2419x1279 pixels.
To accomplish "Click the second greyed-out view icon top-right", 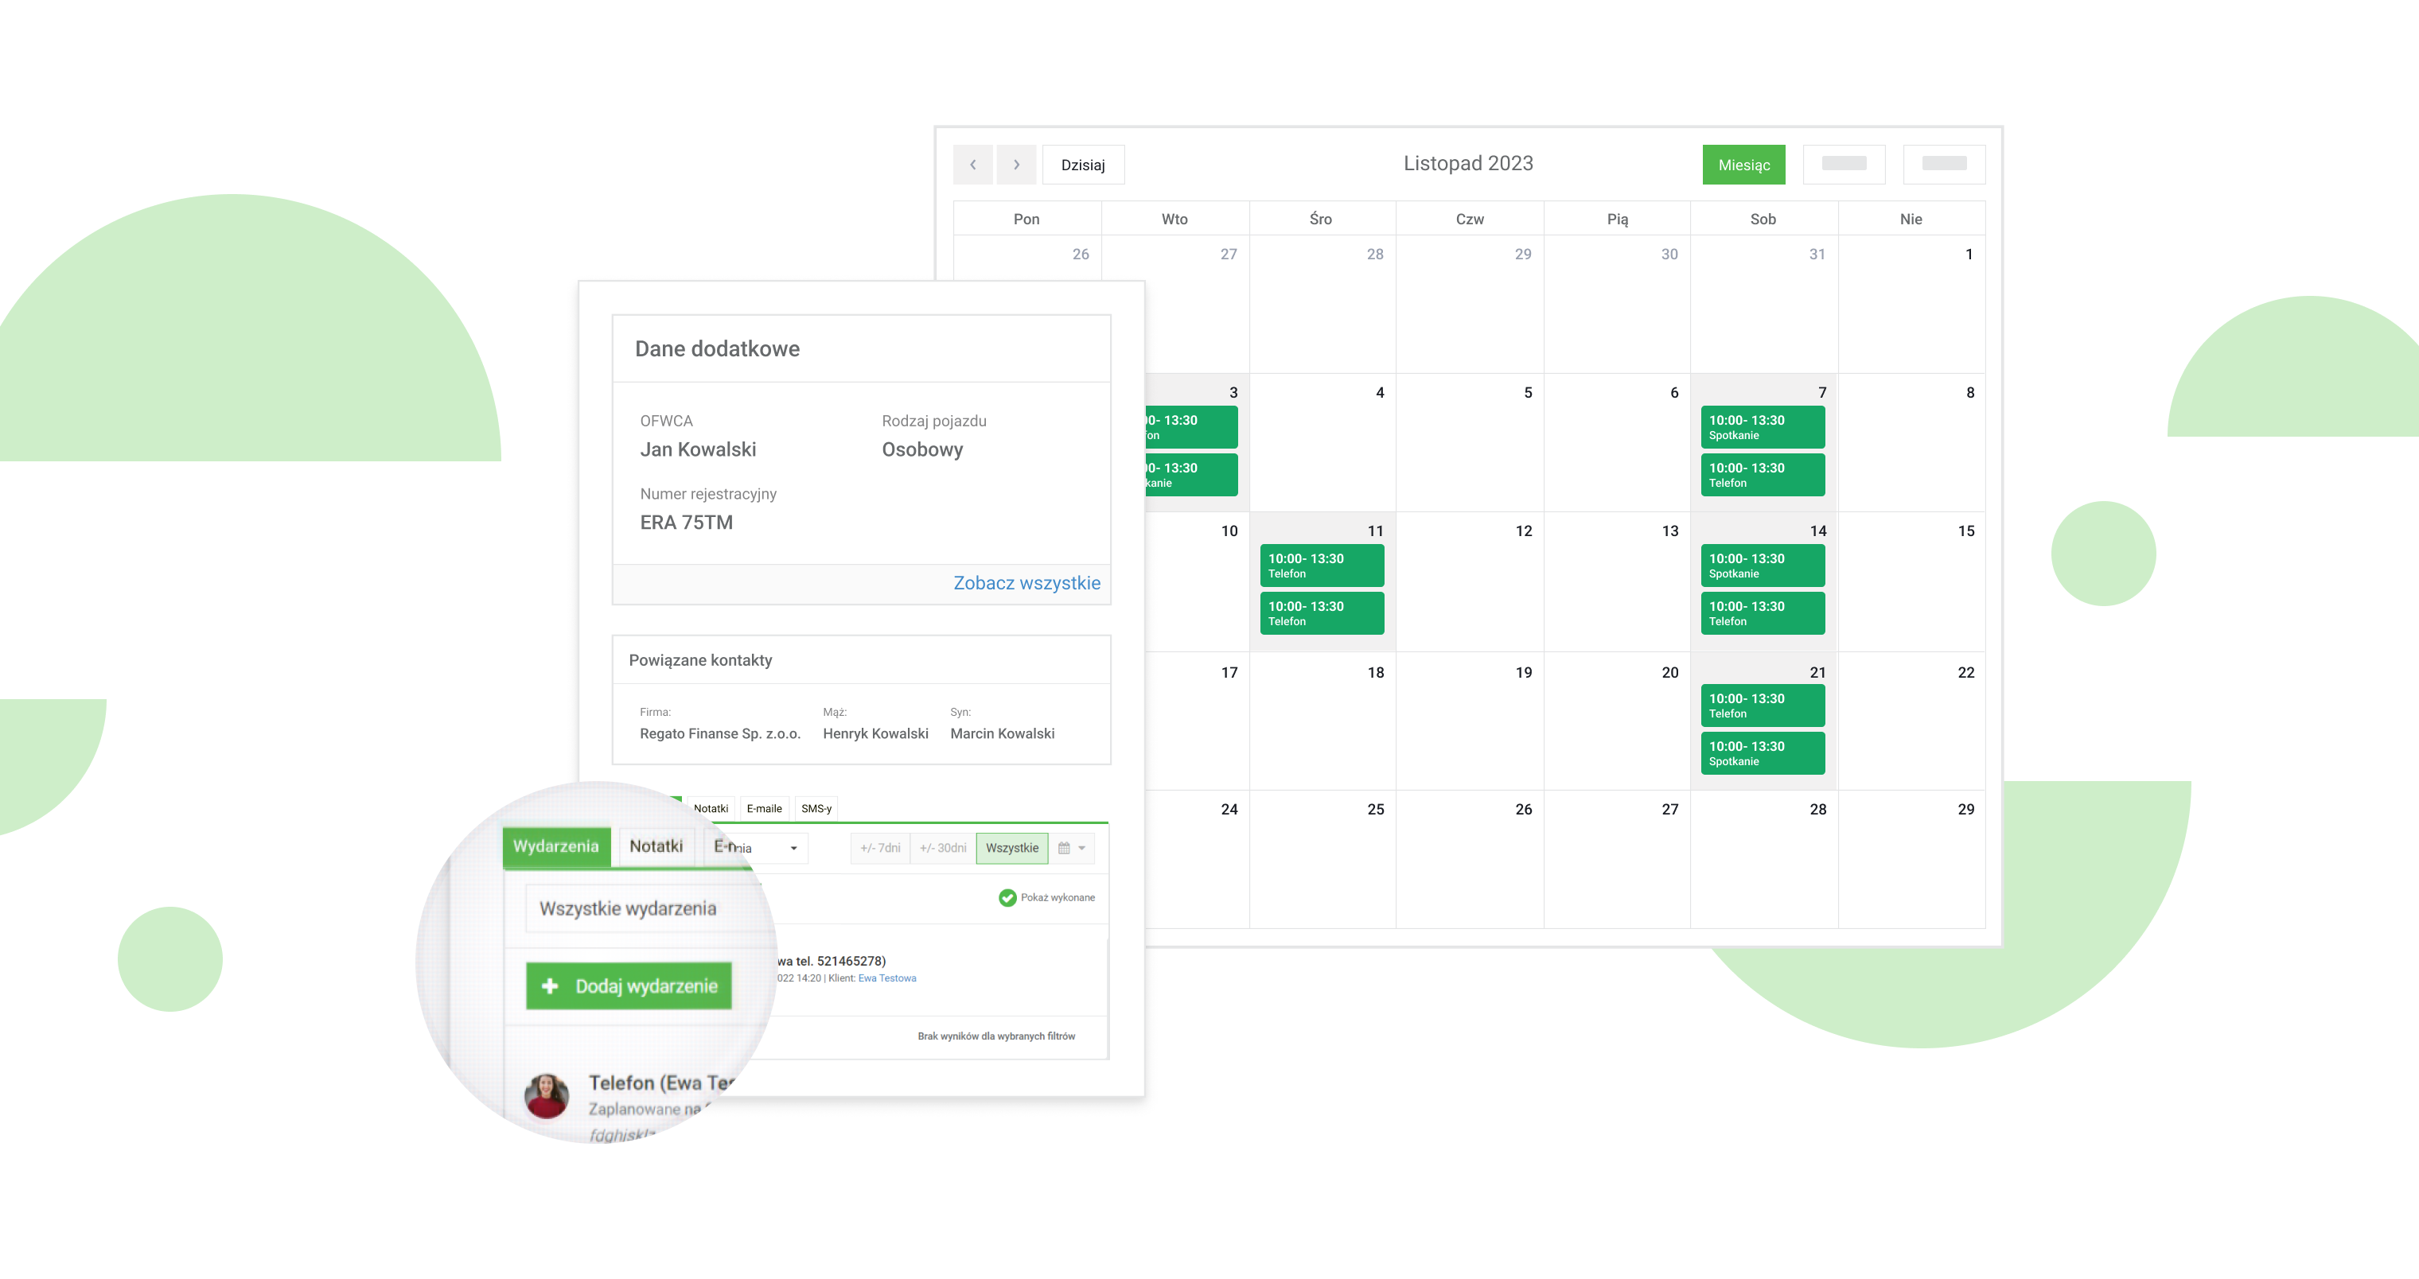I will click(x=1941, y=163).
